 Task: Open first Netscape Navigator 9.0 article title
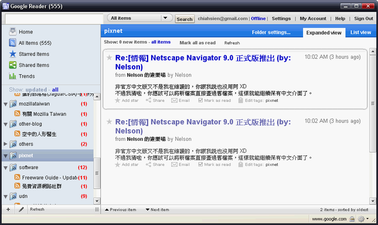(203, 62)
